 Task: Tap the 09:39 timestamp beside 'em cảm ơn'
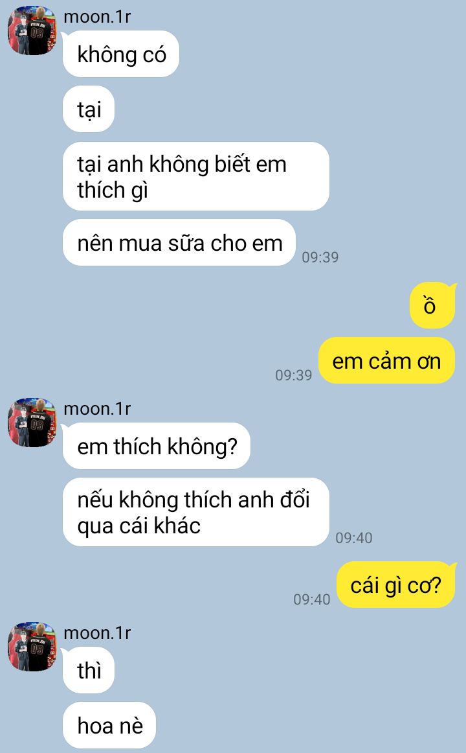pyautogui.click(x=293, y=375)
